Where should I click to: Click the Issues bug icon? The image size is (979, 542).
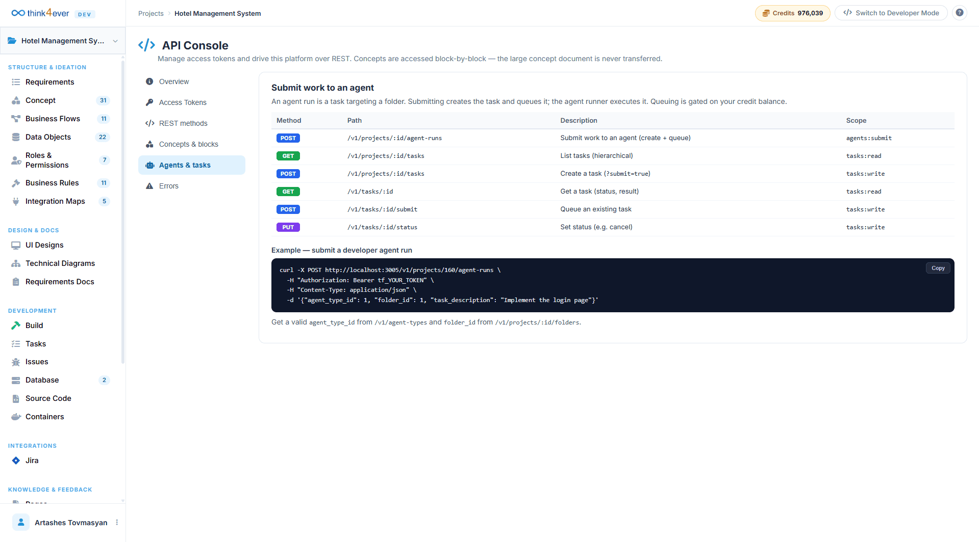point(16,362)
